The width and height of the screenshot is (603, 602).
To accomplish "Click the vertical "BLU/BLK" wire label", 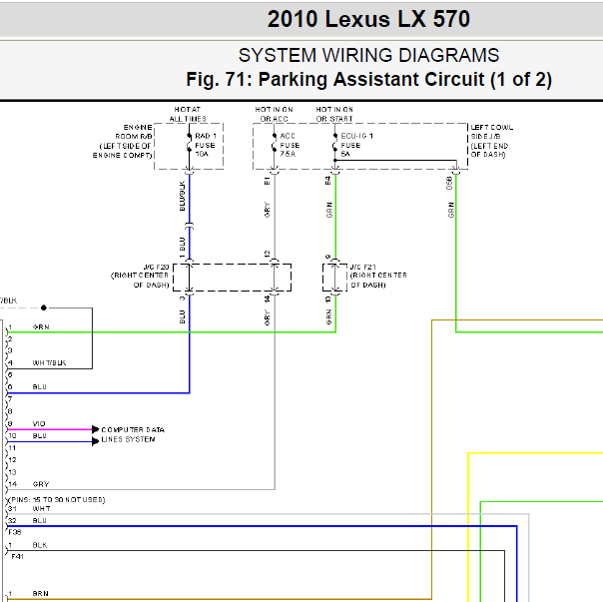I will 183,196.
